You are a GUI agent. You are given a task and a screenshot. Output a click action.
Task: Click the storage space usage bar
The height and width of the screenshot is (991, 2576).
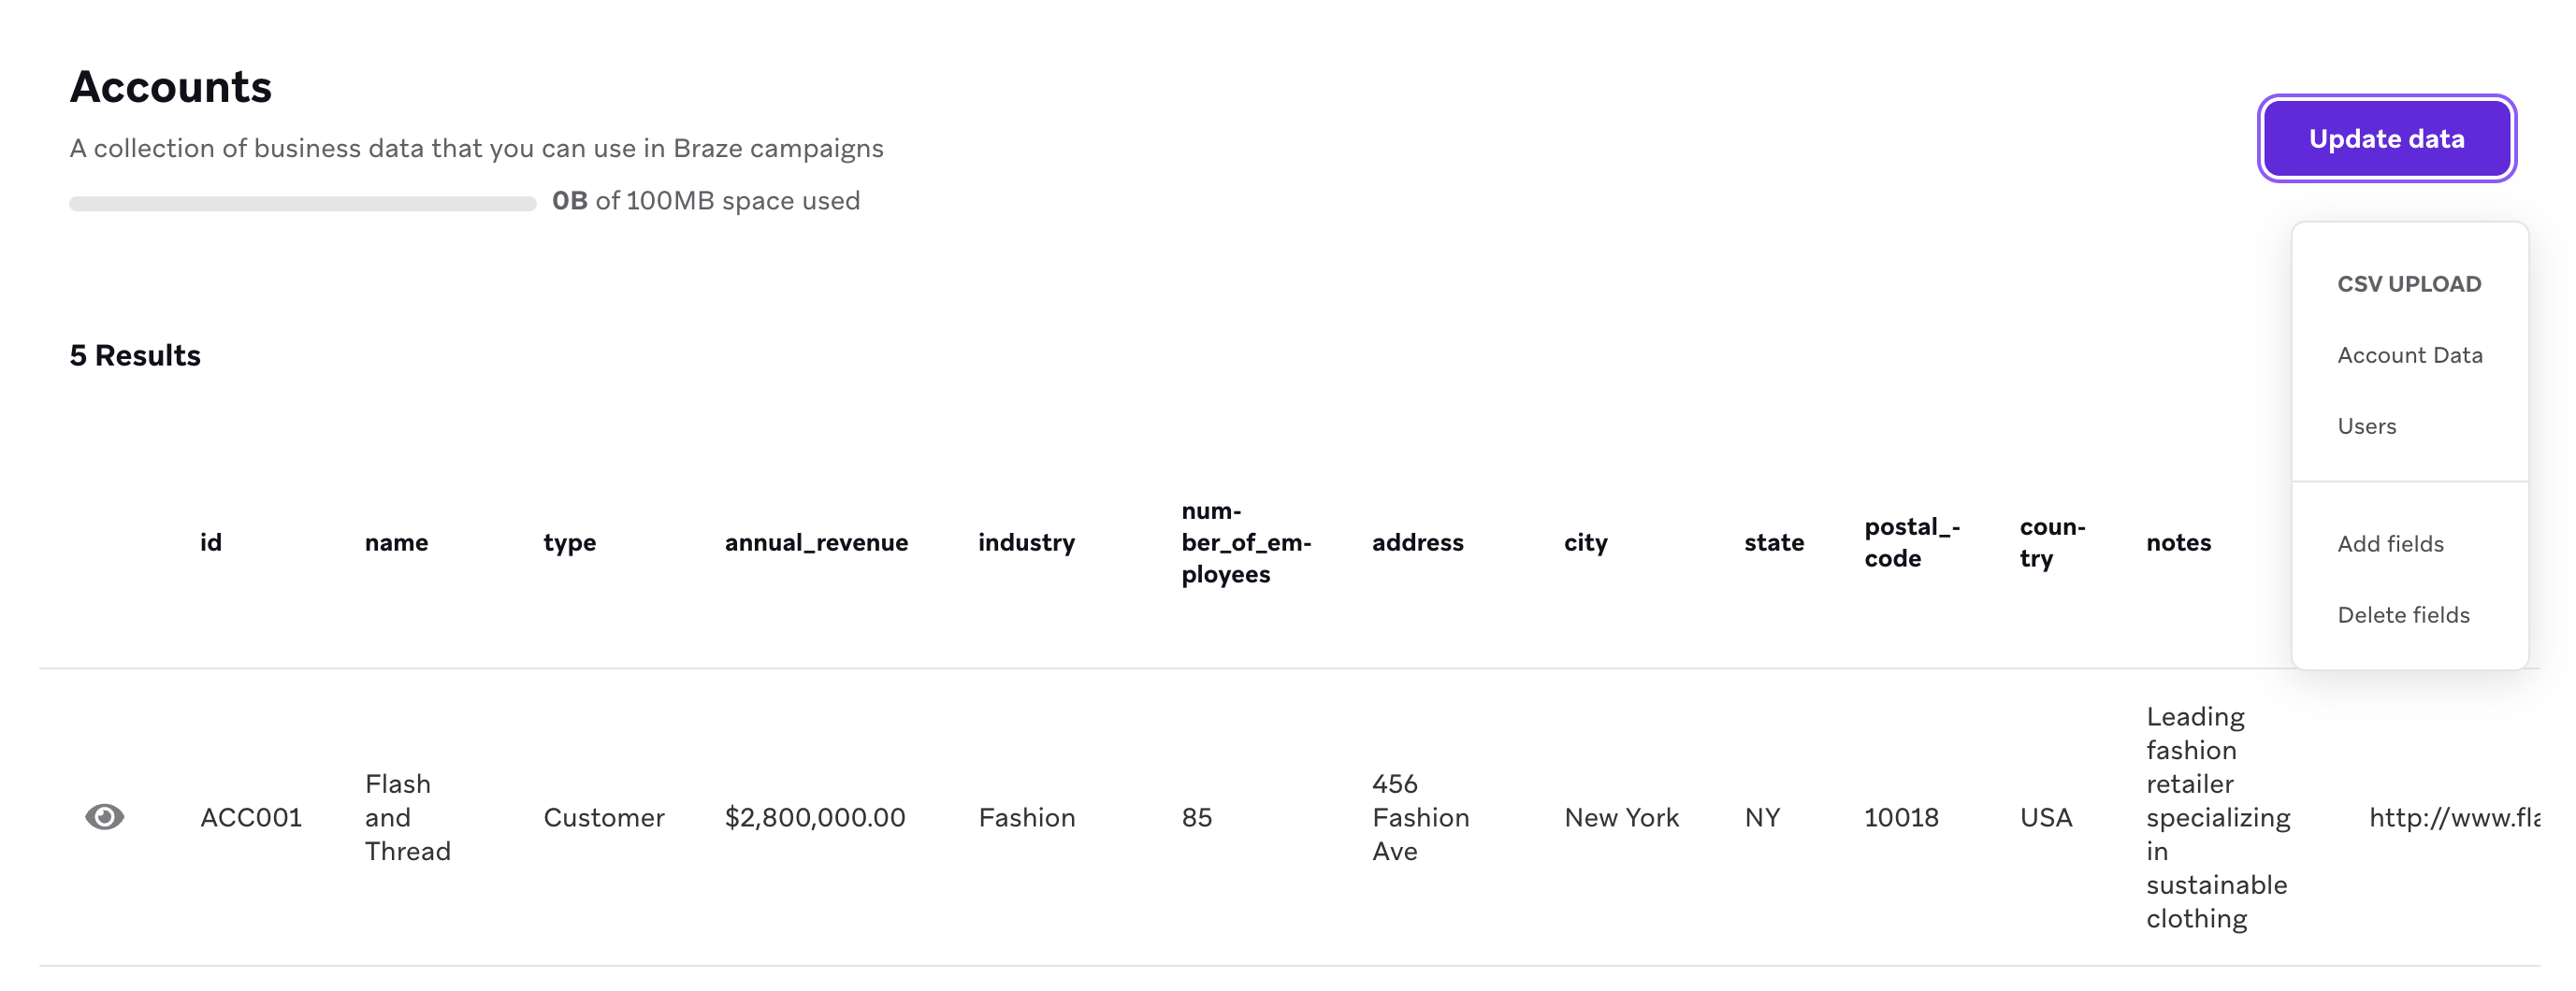click(x=302, y=203)
